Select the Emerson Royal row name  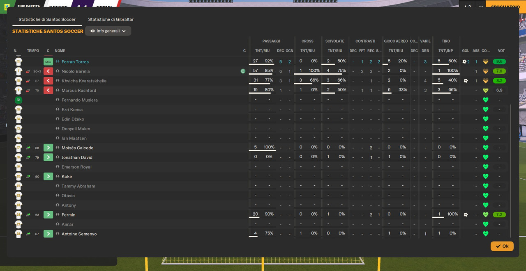76,167
